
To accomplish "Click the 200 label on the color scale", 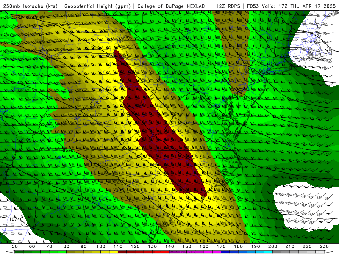I will (x=273, y=246).
